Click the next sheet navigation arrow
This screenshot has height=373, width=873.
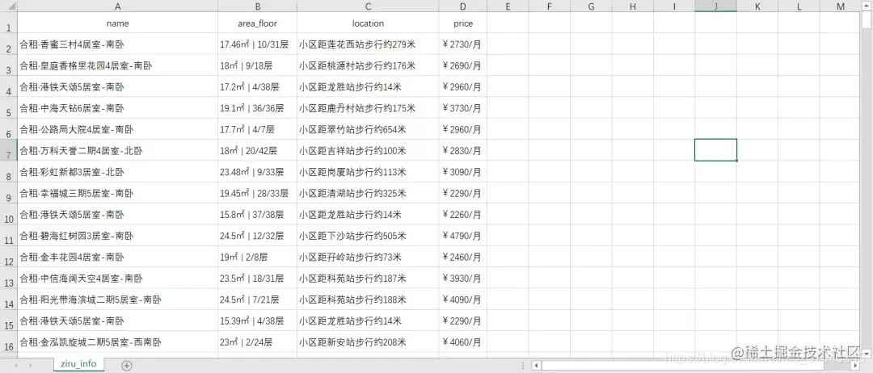click(x=31, y=365)
